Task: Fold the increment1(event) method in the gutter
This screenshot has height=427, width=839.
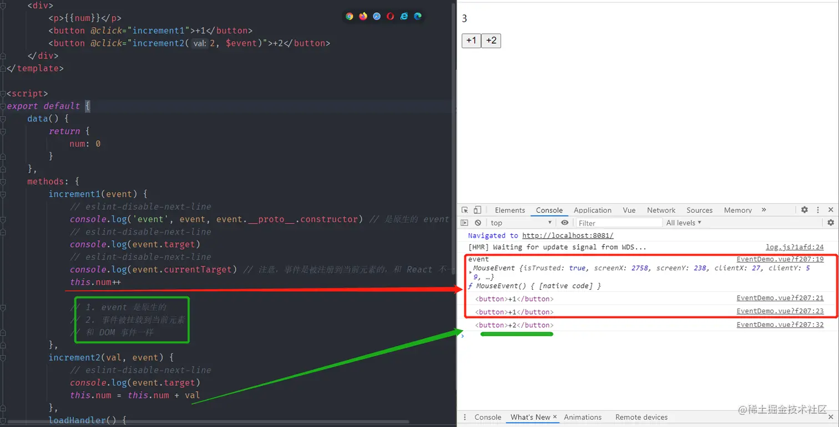Action: (x=3, y=194)
